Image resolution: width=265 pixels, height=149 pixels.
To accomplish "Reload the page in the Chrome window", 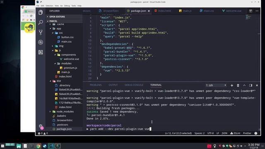I will click(31, 16).
